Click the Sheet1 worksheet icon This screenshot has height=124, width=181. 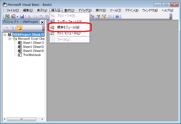pos(20,43)
